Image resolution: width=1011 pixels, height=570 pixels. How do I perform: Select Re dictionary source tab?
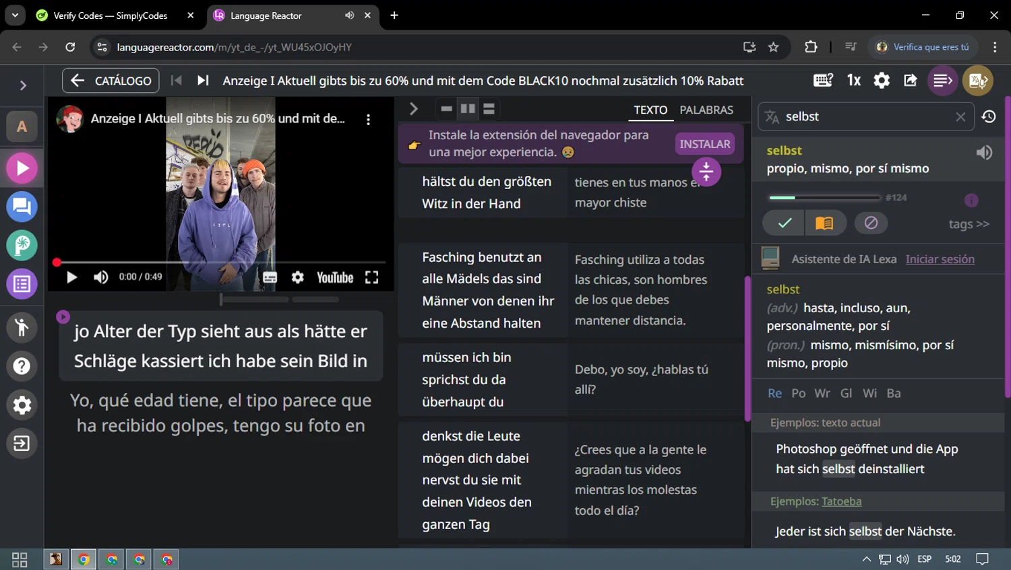tap(774, 393)
